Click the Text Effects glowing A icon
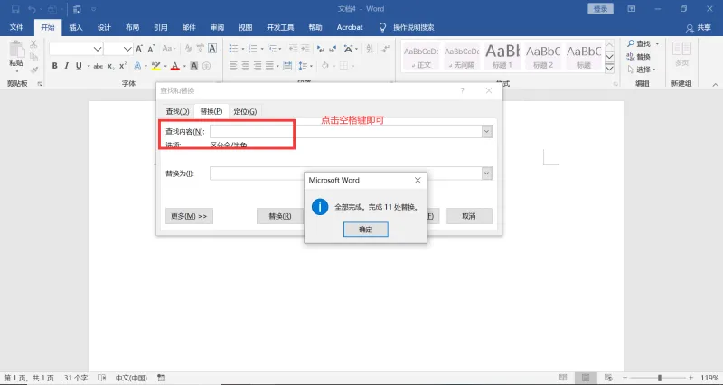The width and height of the screenshot is (723, 385). (137, 66)
